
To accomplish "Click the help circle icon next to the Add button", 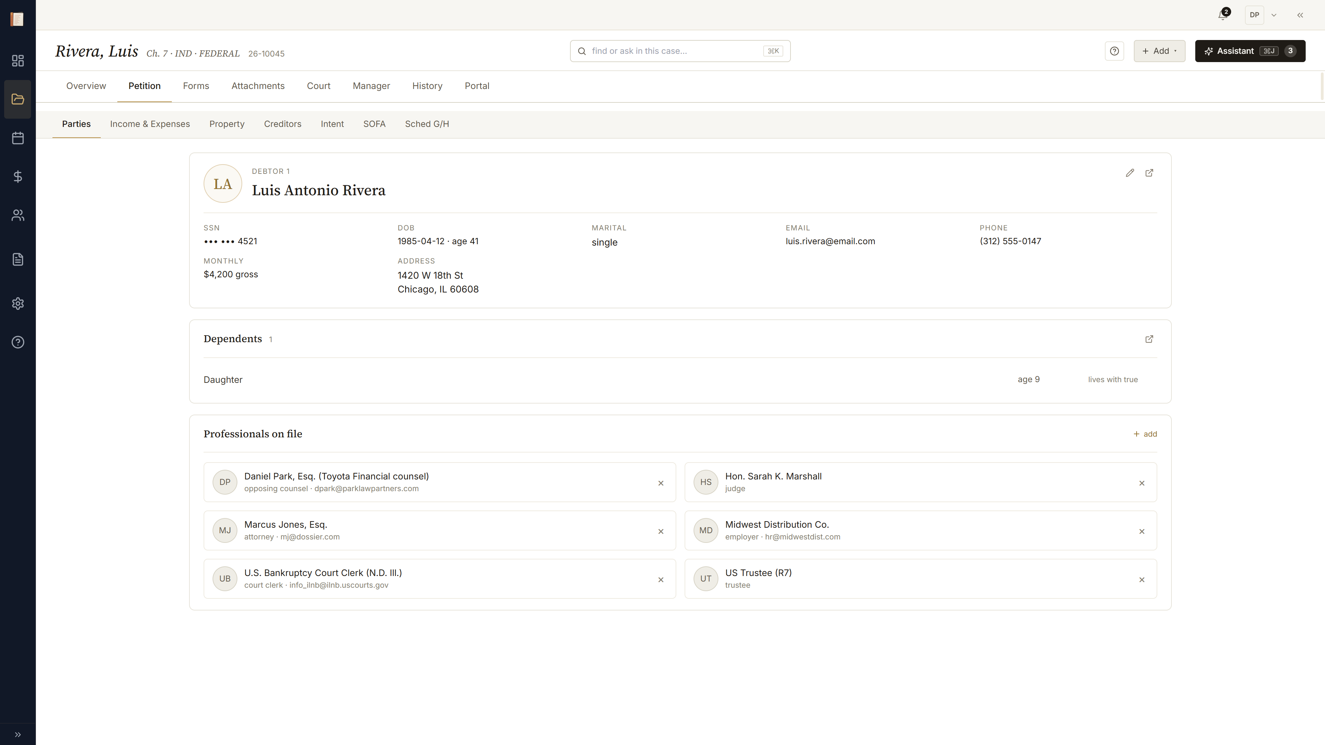I will coord(1114,51).
